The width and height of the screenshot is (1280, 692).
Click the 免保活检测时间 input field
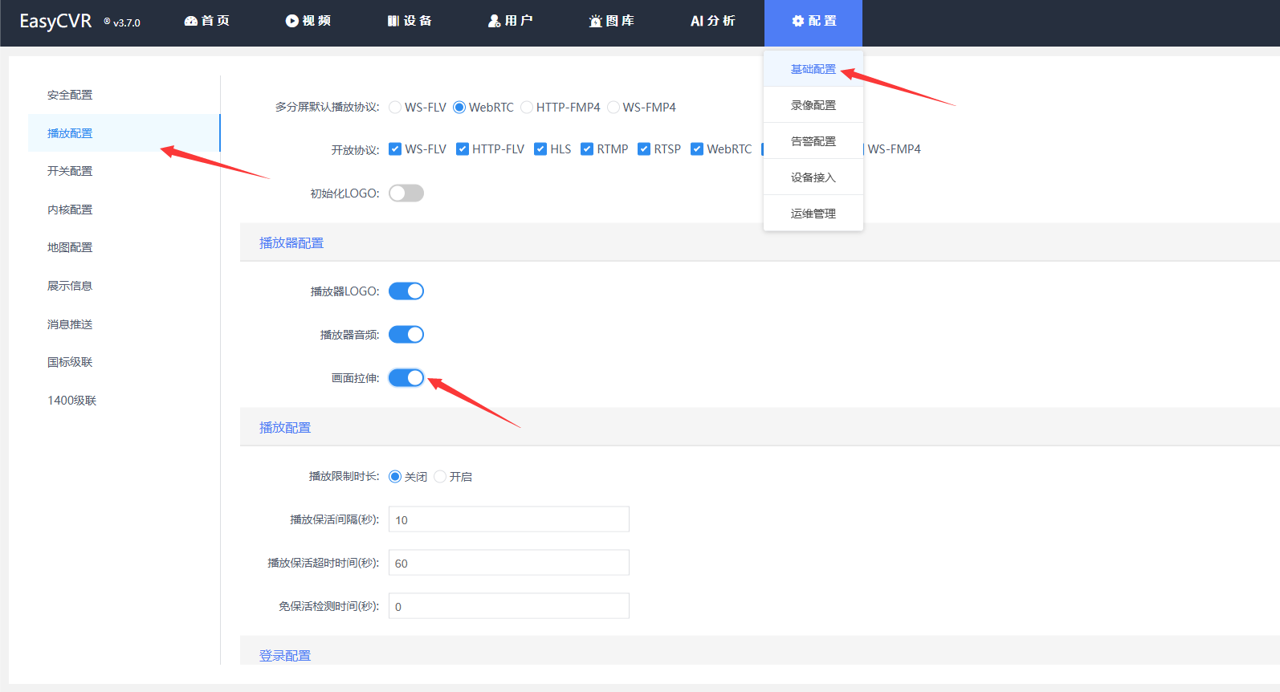tap(509, 606)
